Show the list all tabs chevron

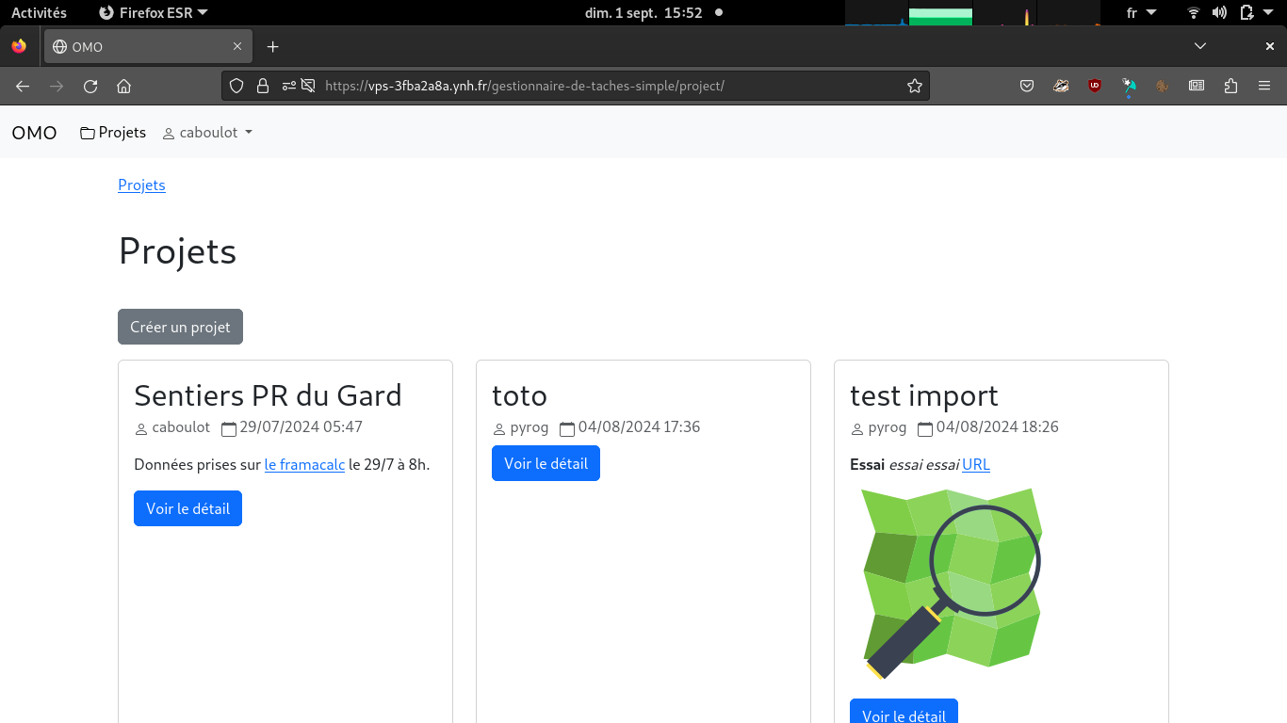[1199, 46]
